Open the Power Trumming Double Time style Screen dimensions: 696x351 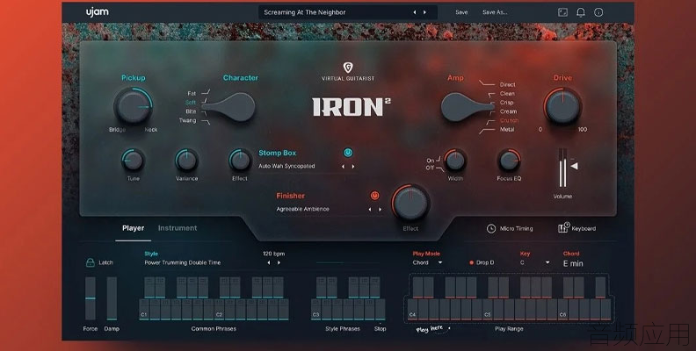pos(183,262)
